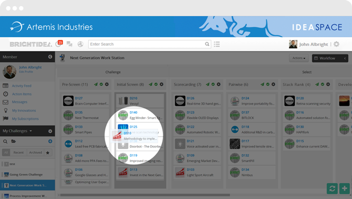The height and width of the screenshot is (199, 352).
Task: Open idea D127 Brain-Computer Interface
Action: tap(85, 101)
